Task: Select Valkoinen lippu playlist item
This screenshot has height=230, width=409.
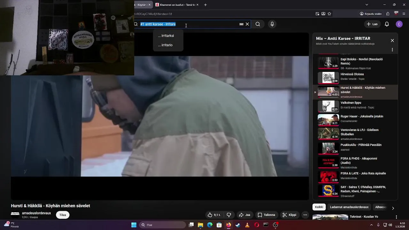Action: coord(355,106)
